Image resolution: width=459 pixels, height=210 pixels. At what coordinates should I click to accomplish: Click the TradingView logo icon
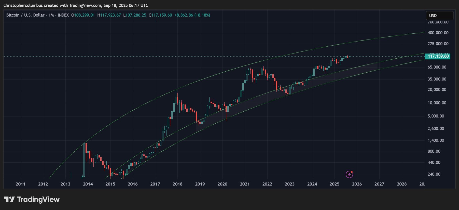point(9,199)
